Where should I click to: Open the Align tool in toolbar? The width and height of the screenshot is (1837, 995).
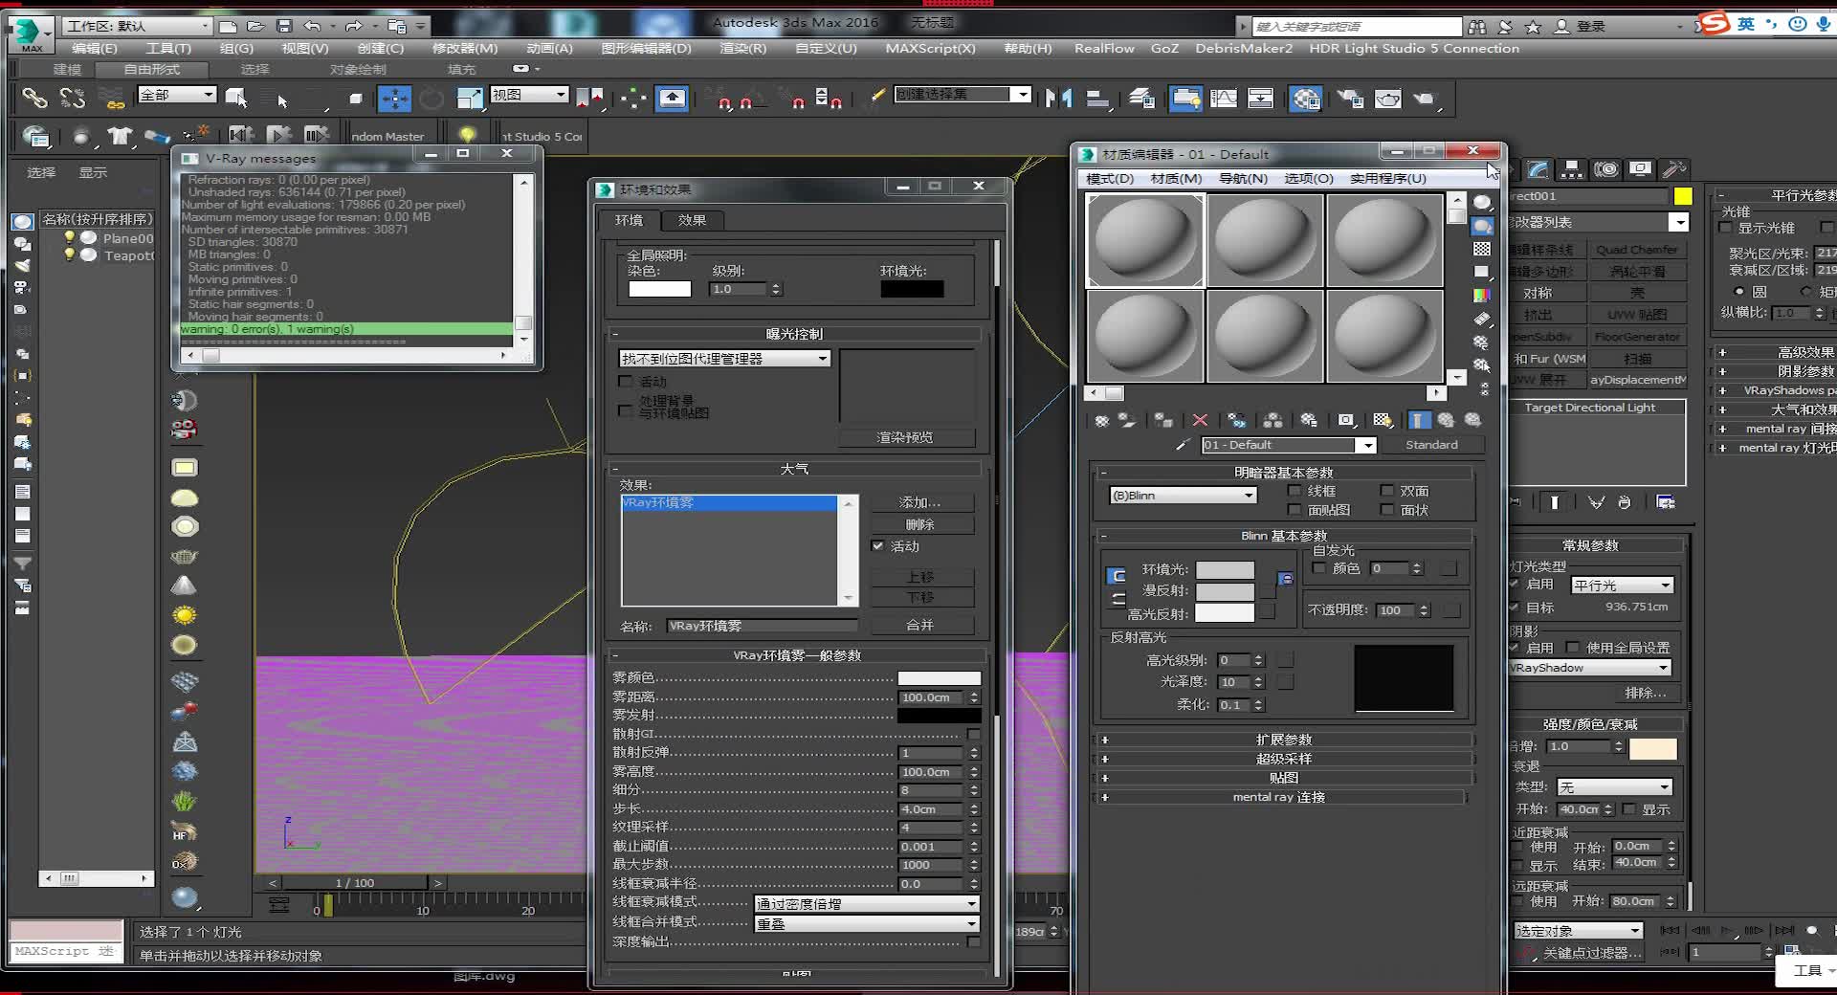[1098, 98]
